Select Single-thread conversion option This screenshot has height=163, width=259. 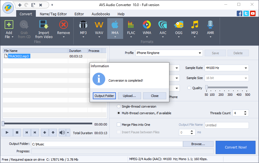[x=119, y=106]
